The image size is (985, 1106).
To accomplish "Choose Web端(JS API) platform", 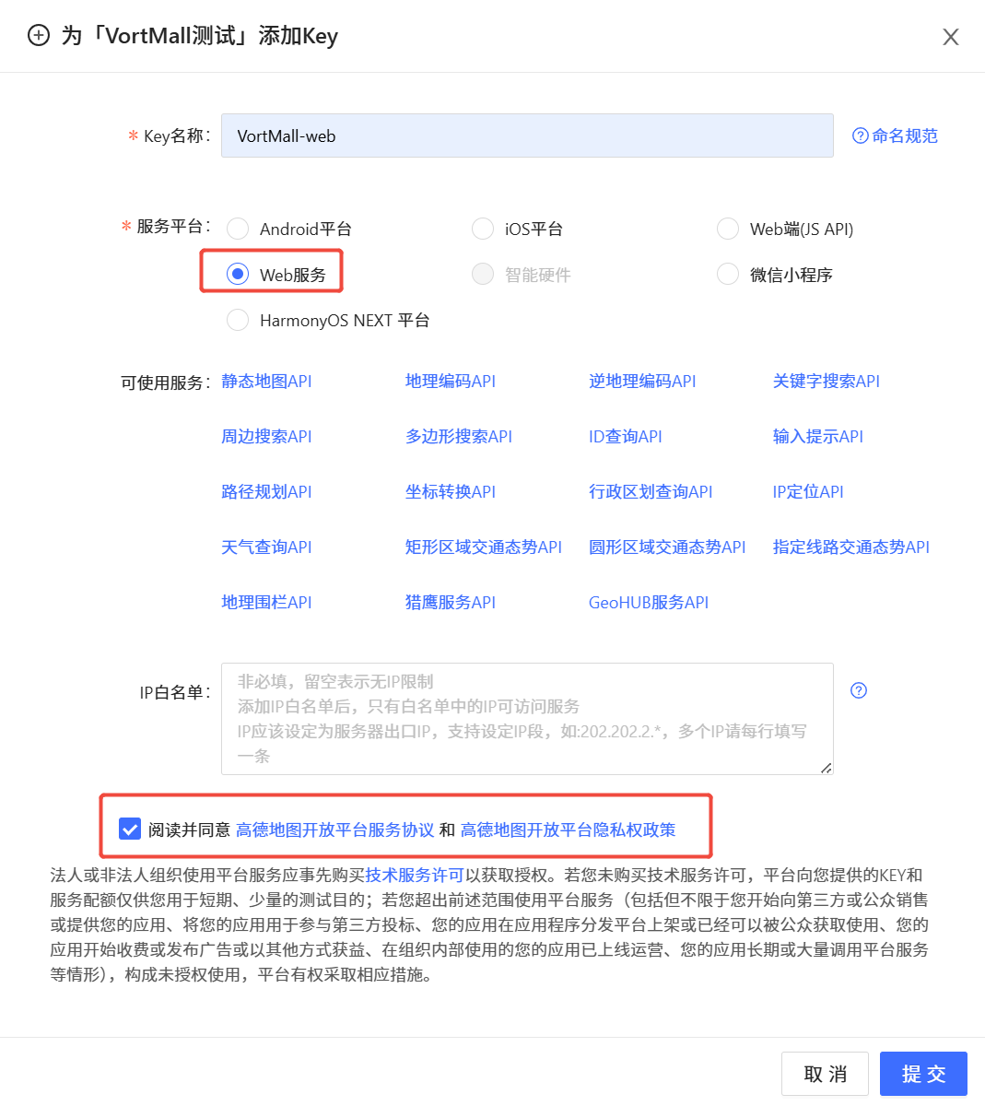I will point(728,229).
